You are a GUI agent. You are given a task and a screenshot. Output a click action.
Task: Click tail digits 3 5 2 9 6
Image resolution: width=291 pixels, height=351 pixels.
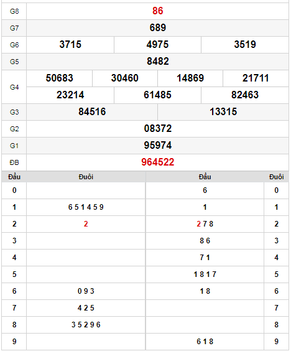[x=86, y=325]
